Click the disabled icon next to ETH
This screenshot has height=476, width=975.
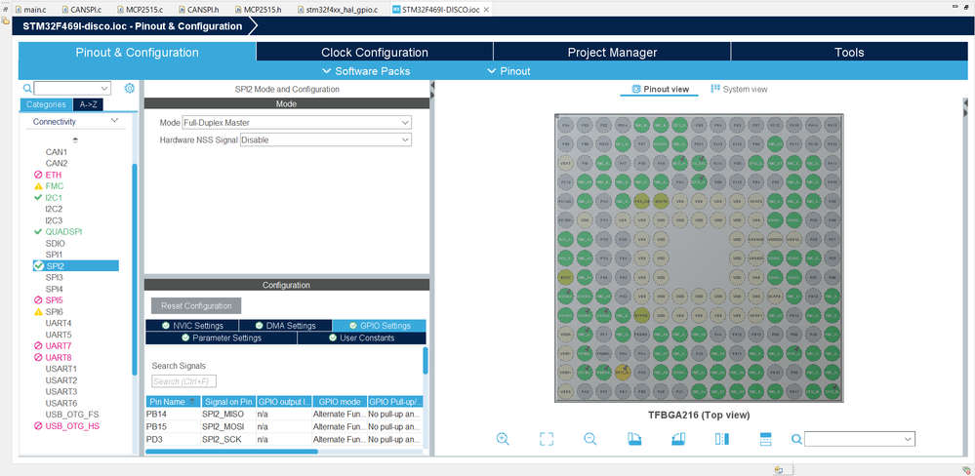click(x=39, y=175)
